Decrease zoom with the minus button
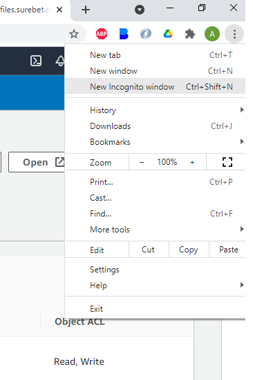 tap(142, 162)
